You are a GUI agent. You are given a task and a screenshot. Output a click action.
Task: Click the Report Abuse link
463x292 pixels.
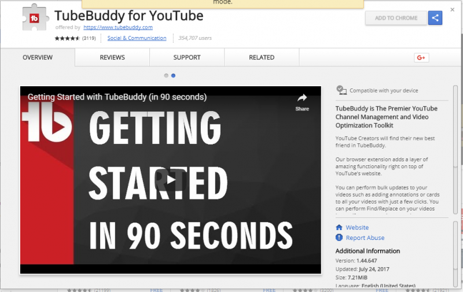[365, 238]
